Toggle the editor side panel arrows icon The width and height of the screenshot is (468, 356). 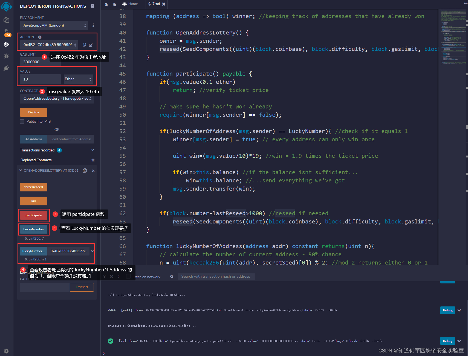pyautogui.click(x=466, y=3)
